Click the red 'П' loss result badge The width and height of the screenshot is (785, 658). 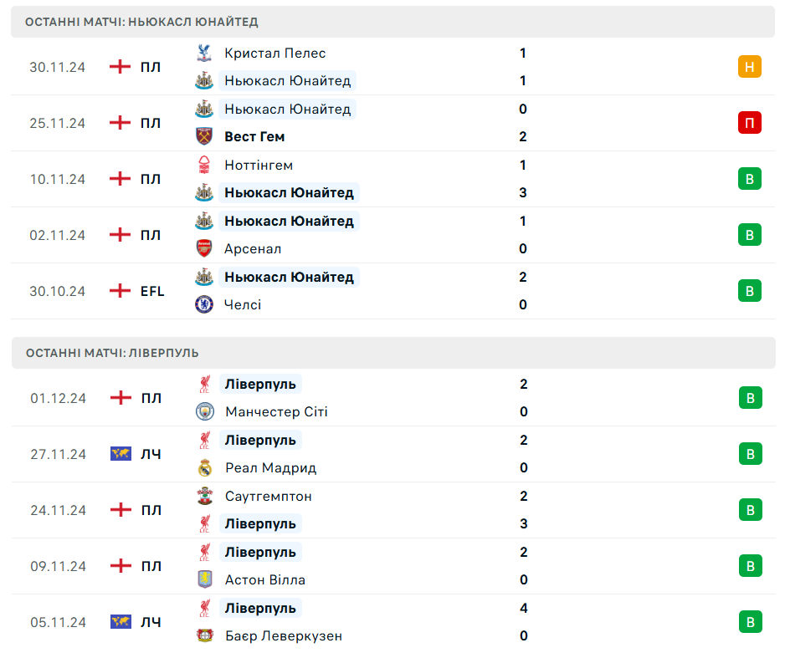[749, 123]
